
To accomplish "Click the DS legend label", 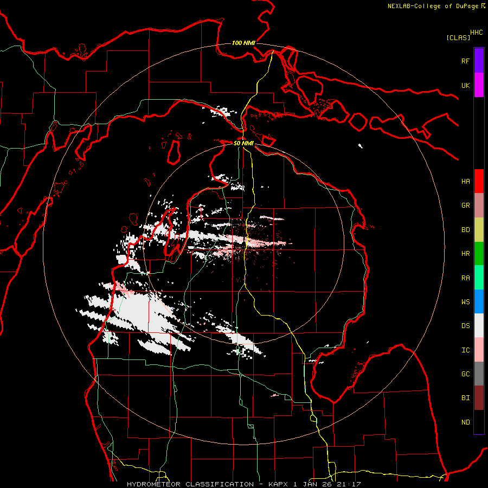I will pyautogui.click(x=465, y=326).
